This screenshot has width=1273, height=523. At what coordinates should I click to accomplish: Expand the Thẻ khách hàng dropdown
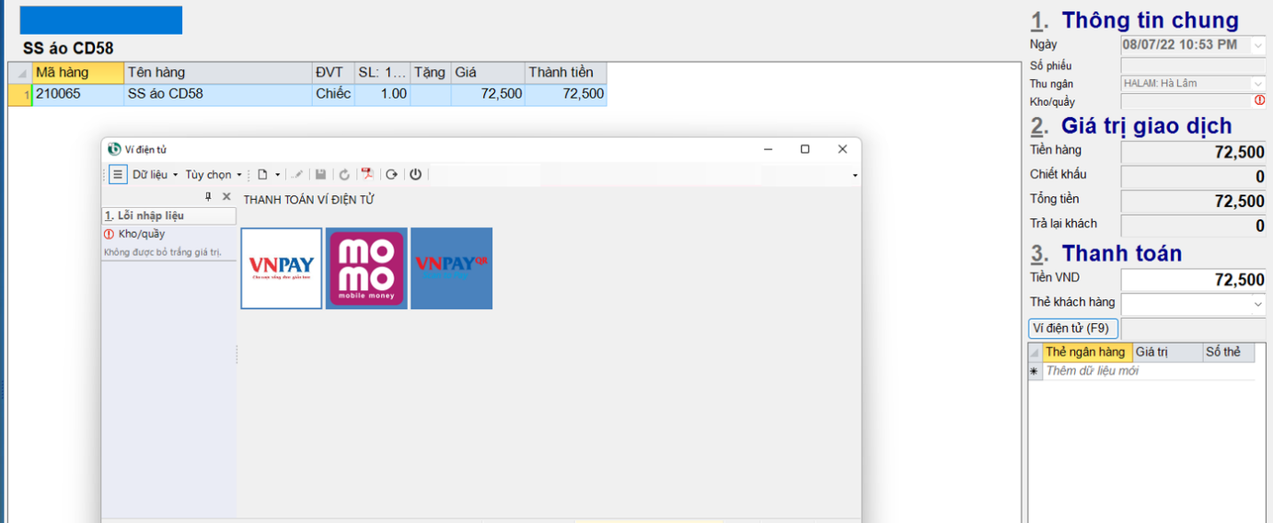[1258, 305]
